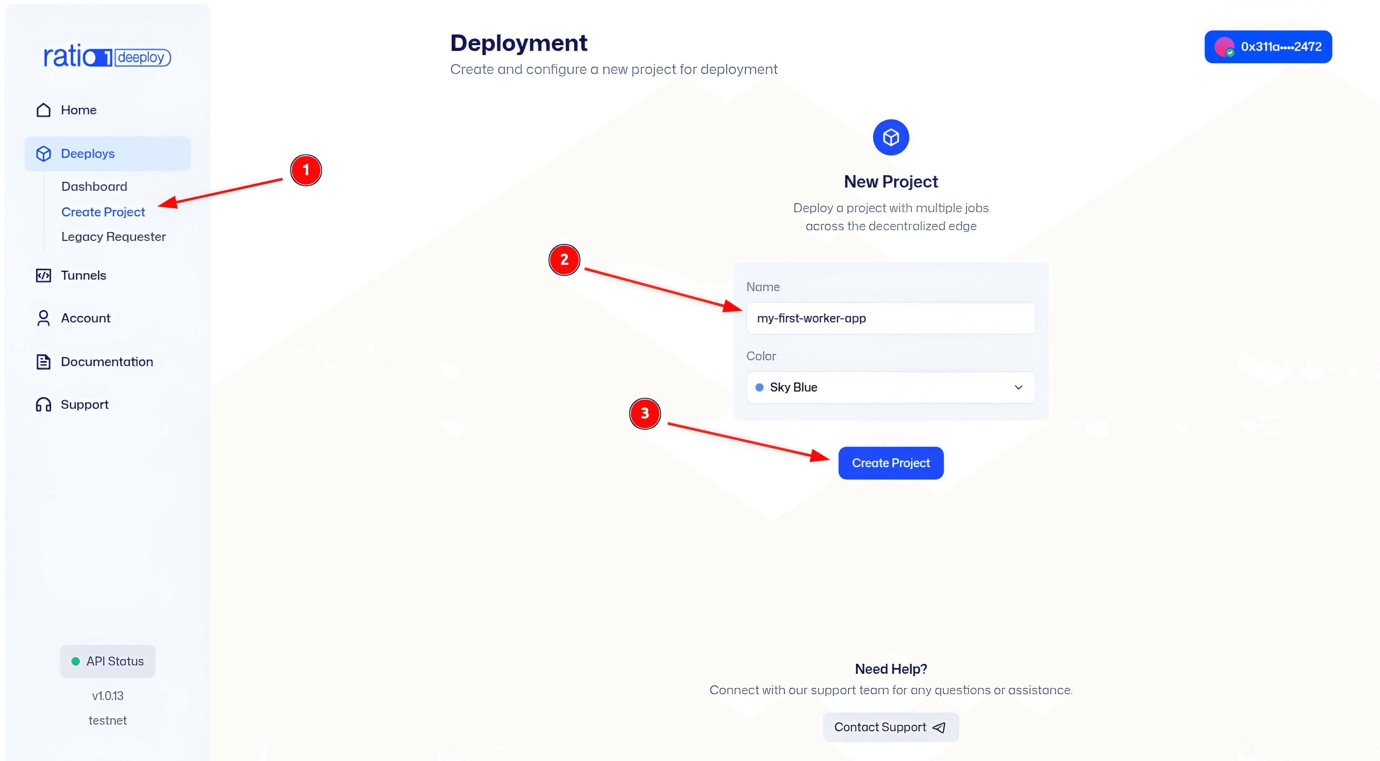The width and height of the screenshot is (1380, 761).
Task: Click the Deeploys cube icon in sidebar
Action: 43,154
